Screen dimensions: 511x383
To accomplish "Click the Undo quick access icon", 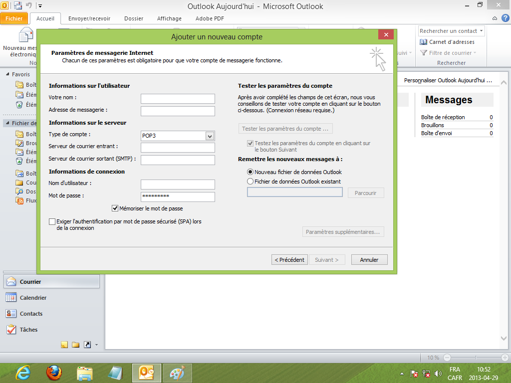I will (28, 5).
